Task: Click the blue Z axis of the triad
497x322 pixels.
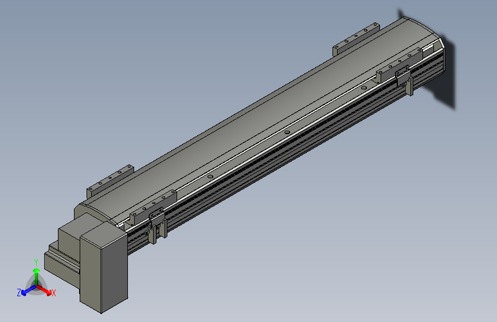Action: pos(29,290)
